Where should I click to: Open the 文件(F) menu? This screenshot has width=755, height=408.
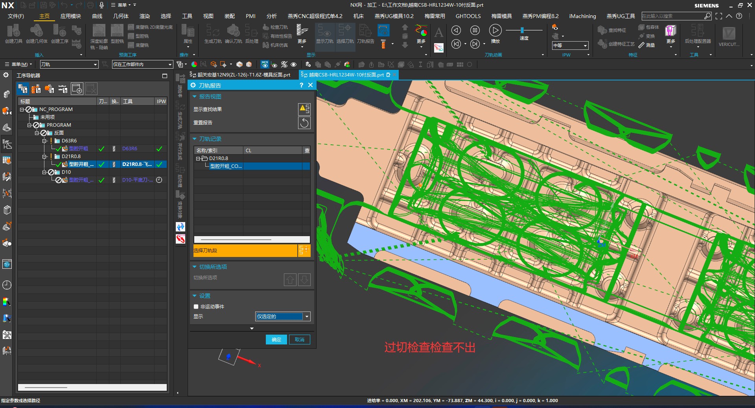[16, 16]
